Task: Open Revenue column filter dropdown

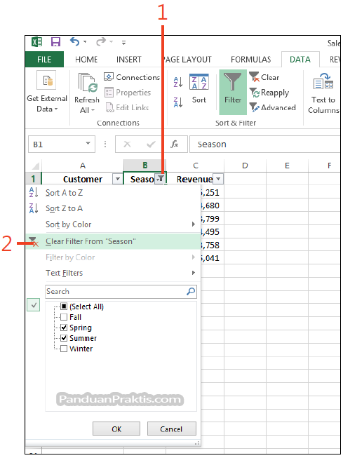Action: pyautogui.click(x=219, y=179)
